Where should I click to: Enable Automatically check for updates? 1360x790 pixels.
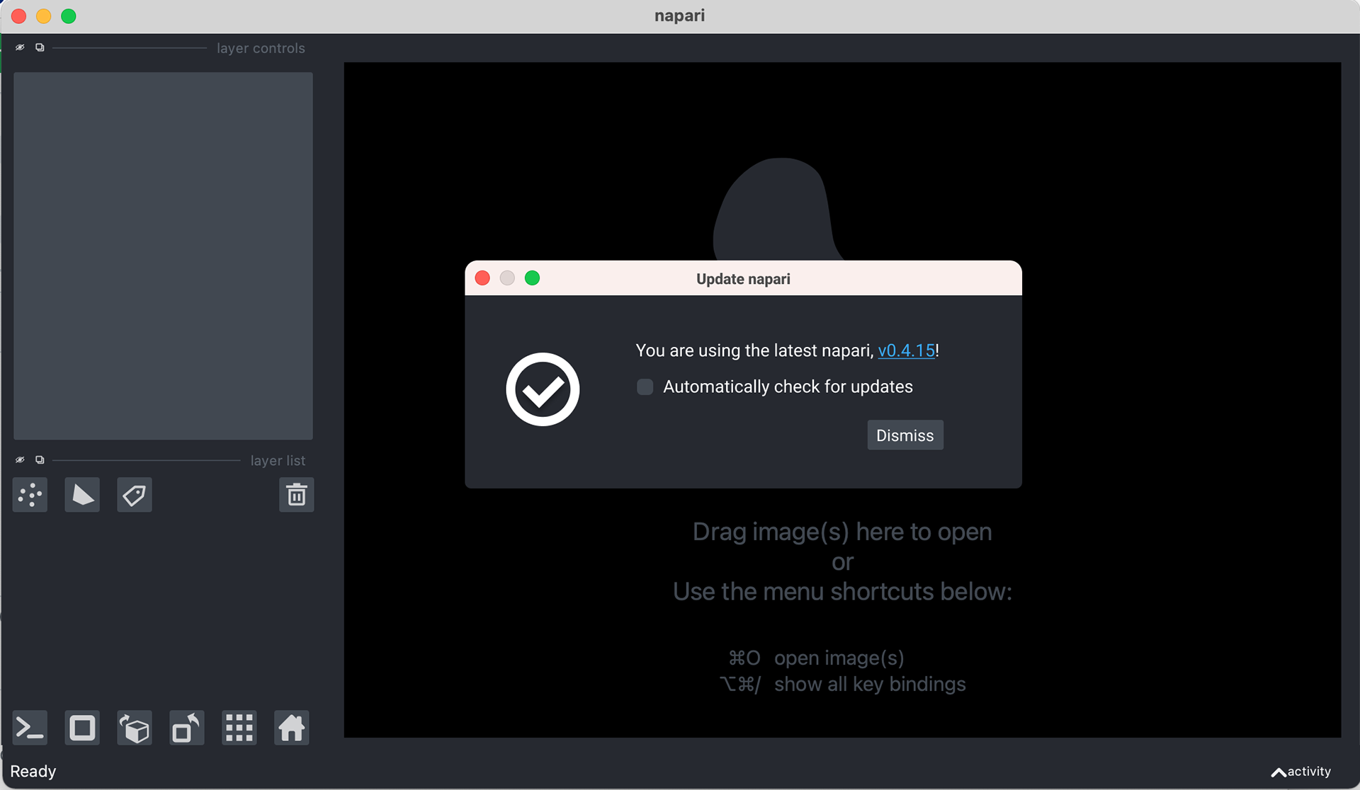click(x=645, y=387)
